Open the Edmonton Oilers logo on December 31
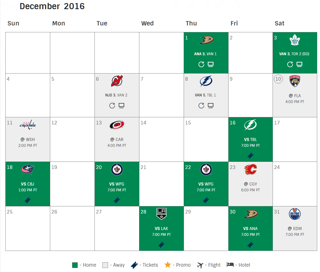This screenshot has height=272, width=320. pos(295,214)
